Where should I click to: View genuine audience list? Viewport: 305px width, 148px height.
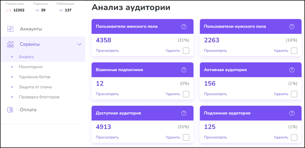[215, 137]
